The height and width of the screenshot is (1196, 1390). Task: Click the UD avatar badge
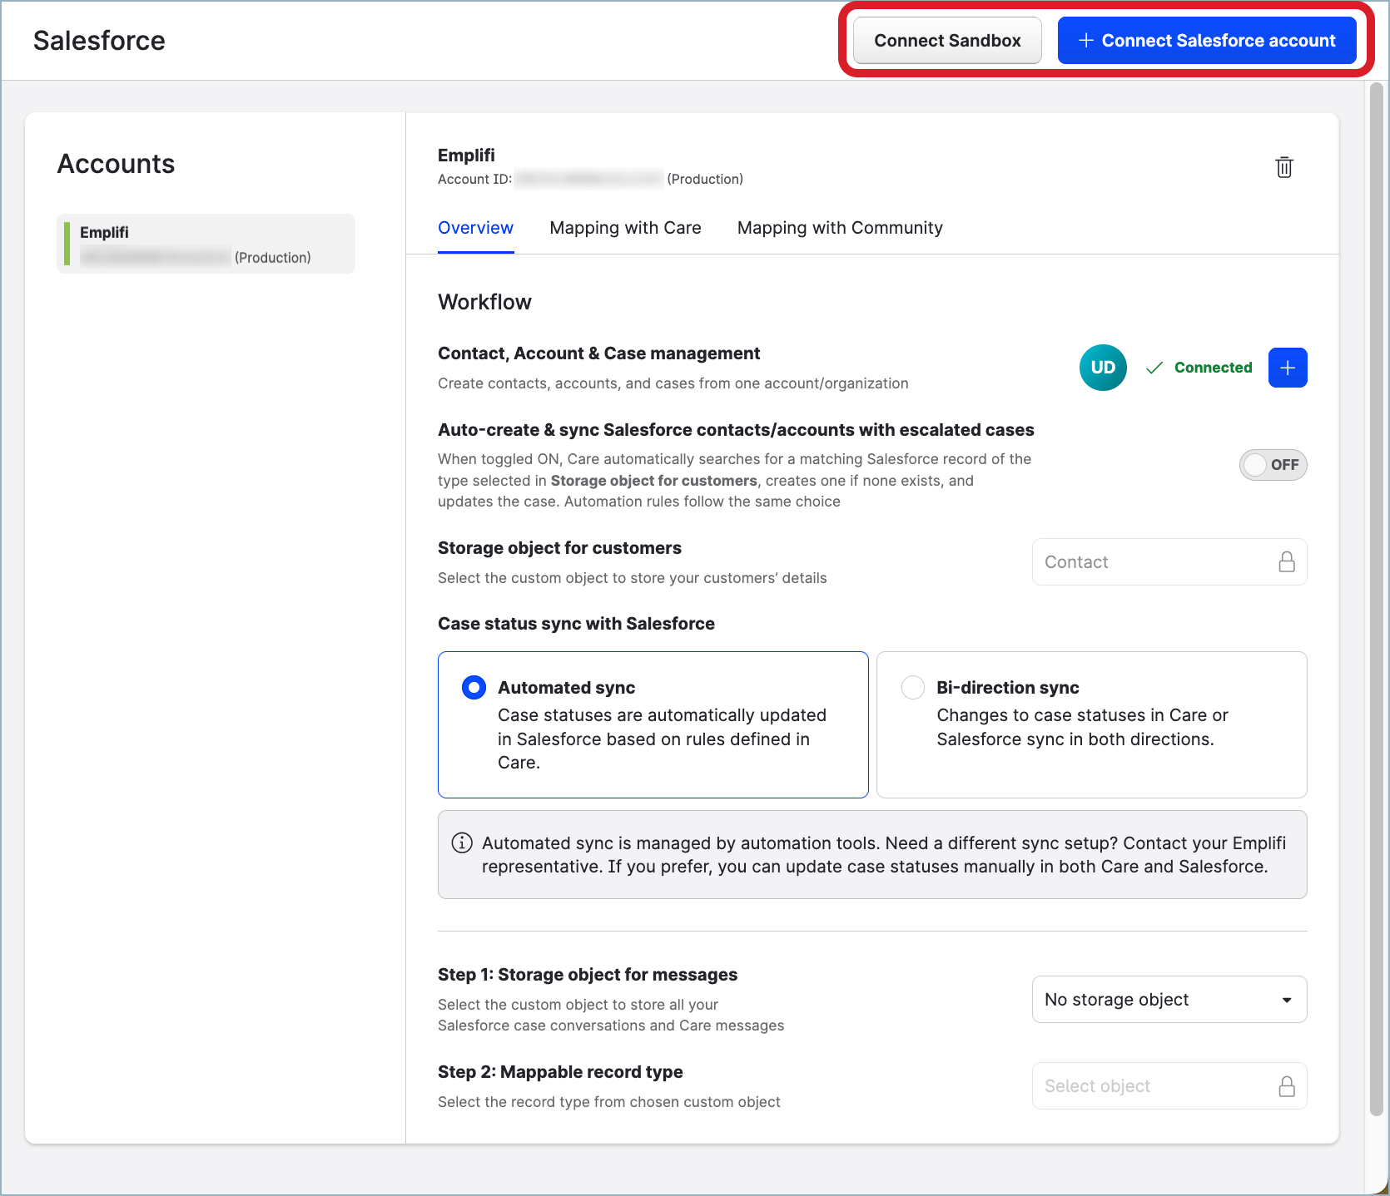(x=1103, y=367)
